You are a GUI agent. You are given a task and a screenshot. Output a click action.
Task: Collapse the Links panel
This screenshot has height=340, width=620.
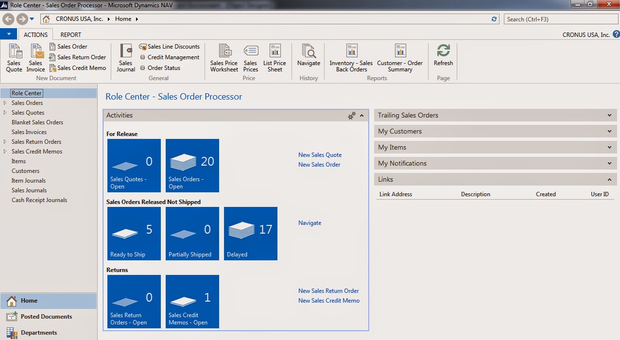point(611,179)
